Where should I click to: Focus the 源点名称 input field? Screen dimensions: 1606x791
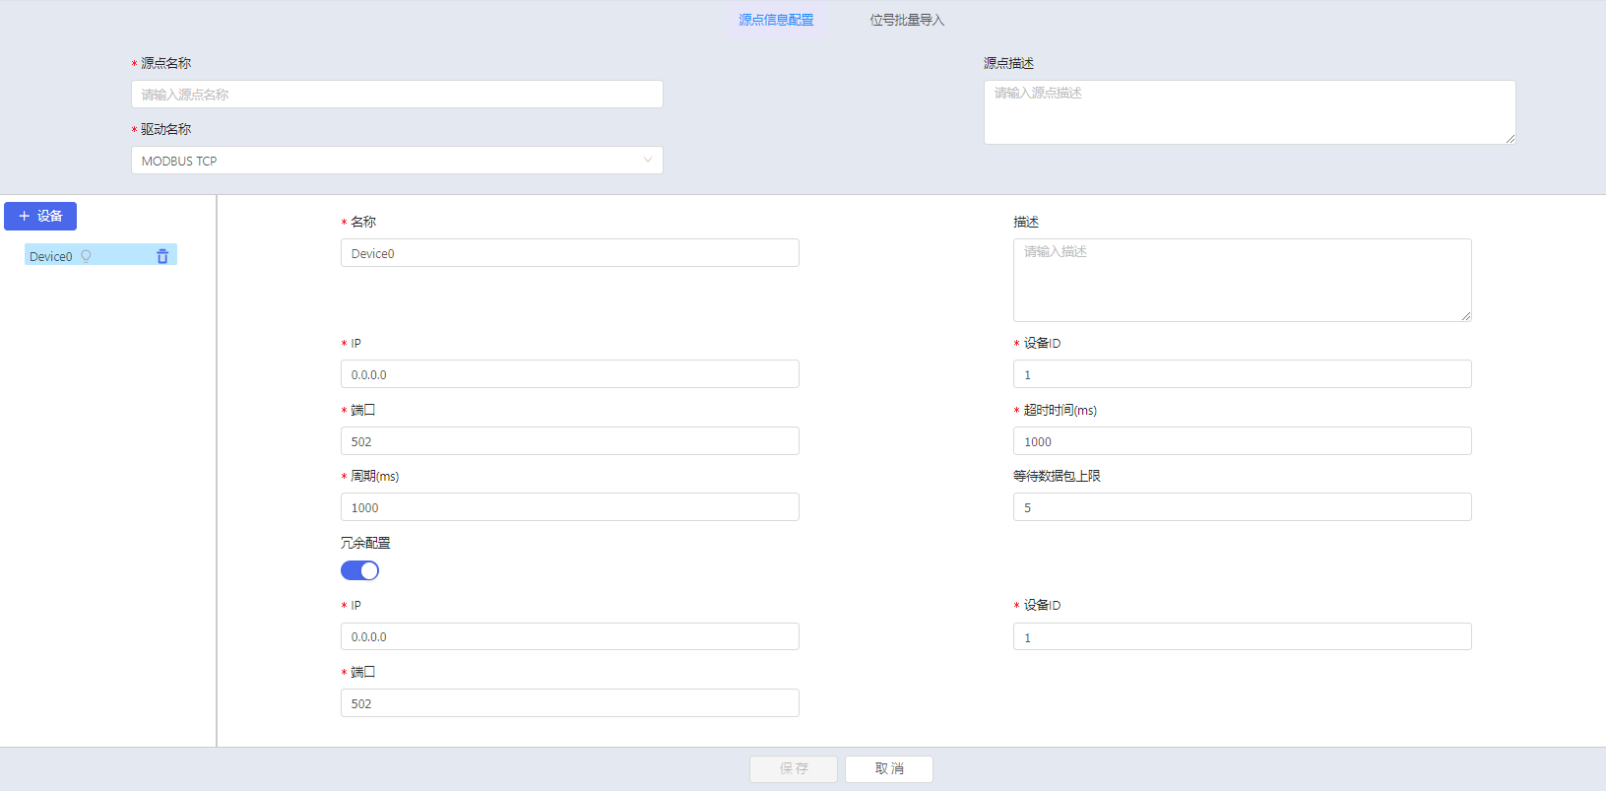point(397,95)
